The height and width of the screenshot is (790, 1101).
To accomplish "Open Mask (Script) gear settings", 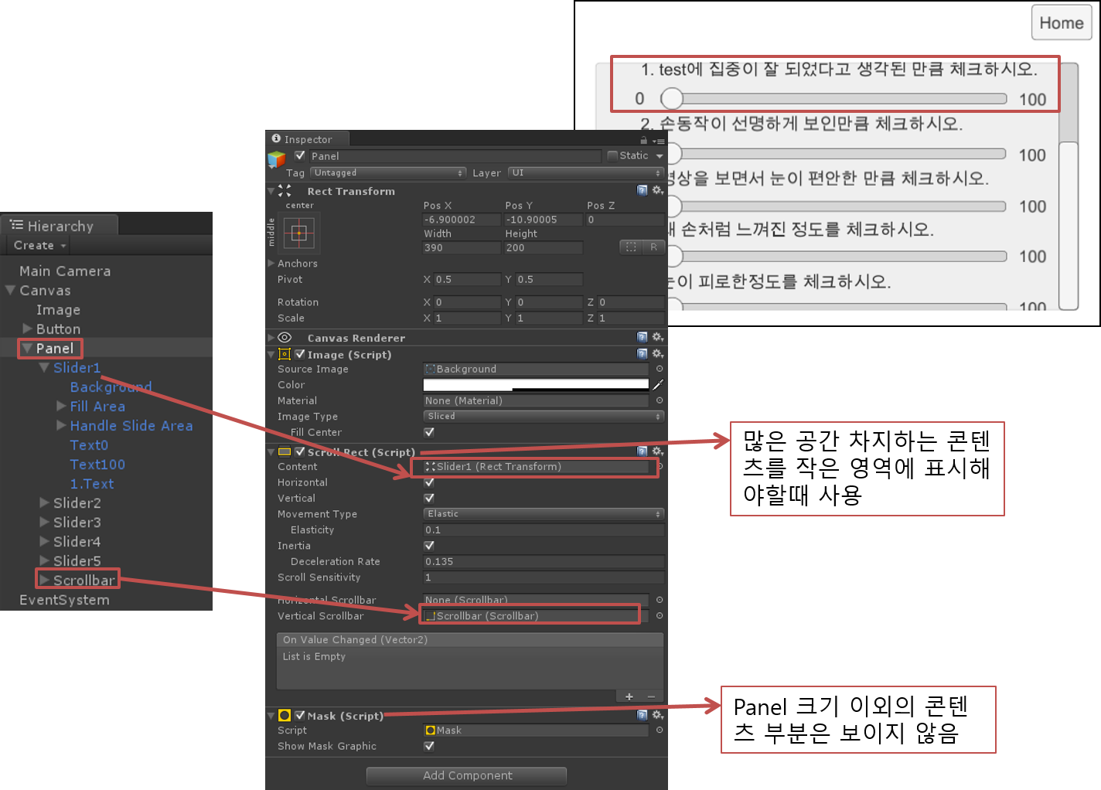I will tap(657, 715).
